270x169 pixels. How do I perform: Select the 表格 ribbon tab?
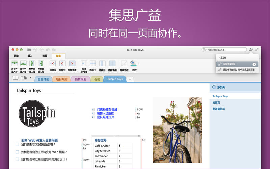point(58,56)
